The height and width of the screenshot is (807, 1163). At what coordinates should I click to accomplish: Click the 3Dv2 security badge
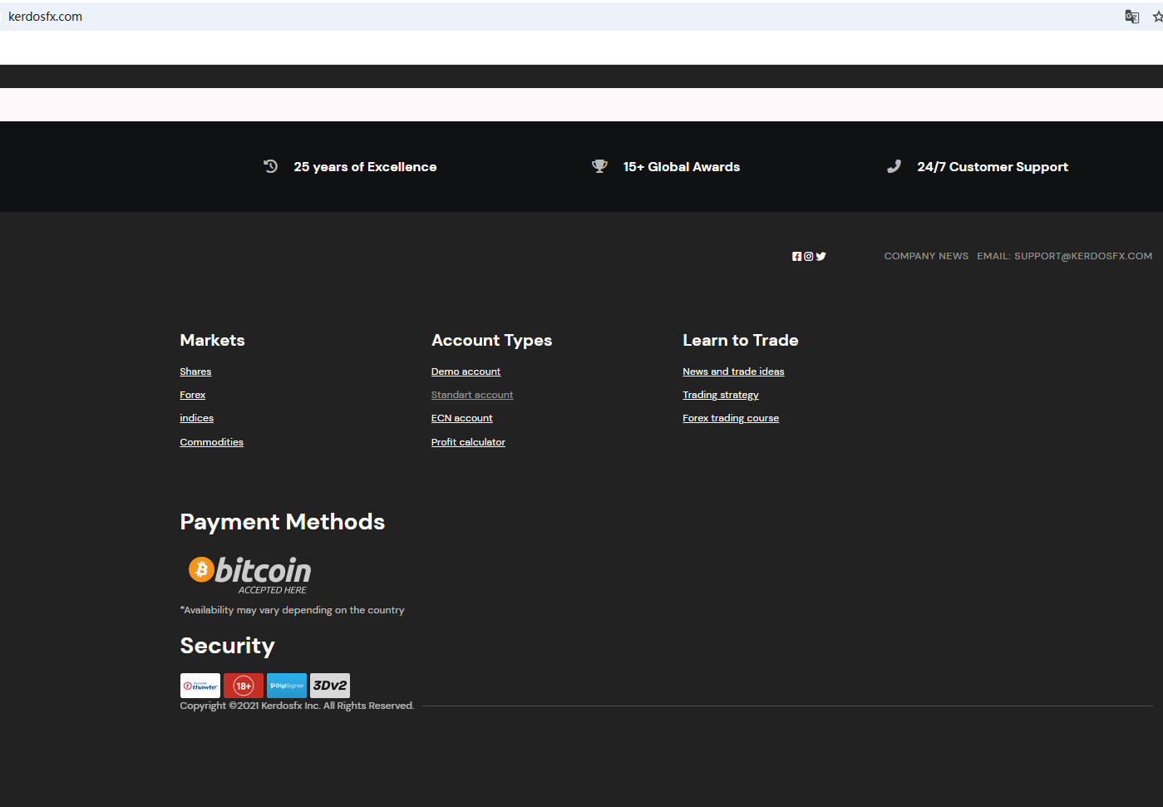[x=330, y=686]
